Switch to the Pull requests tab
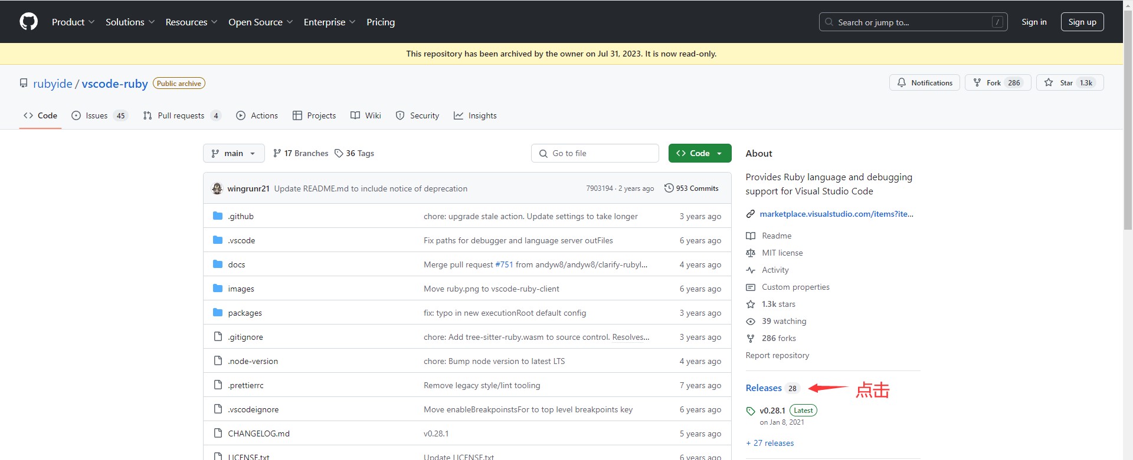This screenshot has height=460, width=1133. [182, 115]
